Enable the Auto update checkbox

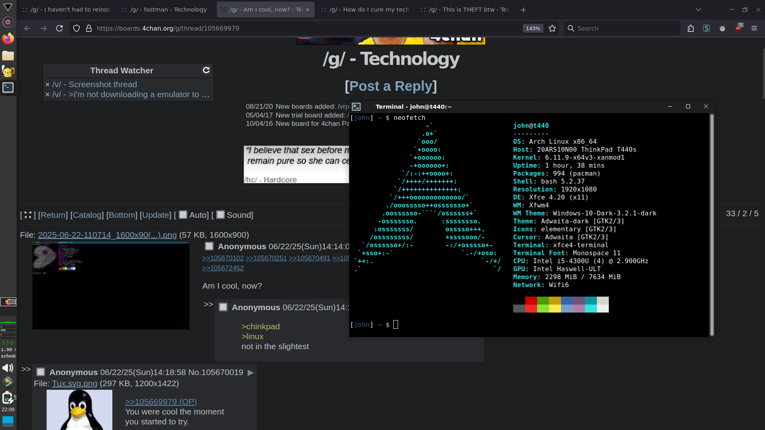point(183,215)
